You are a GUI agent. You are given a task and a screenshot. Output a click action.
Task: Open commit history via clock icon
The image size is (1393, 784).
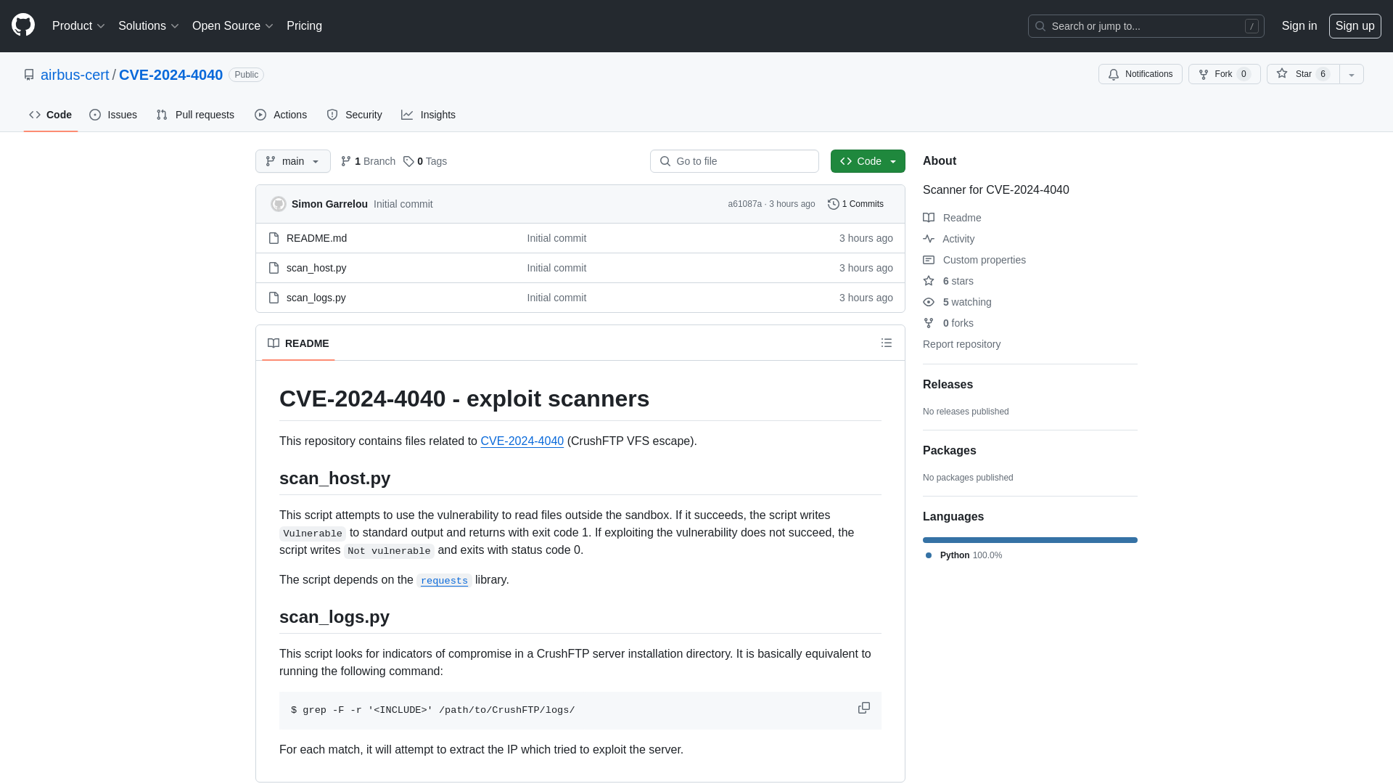point(834,204)
